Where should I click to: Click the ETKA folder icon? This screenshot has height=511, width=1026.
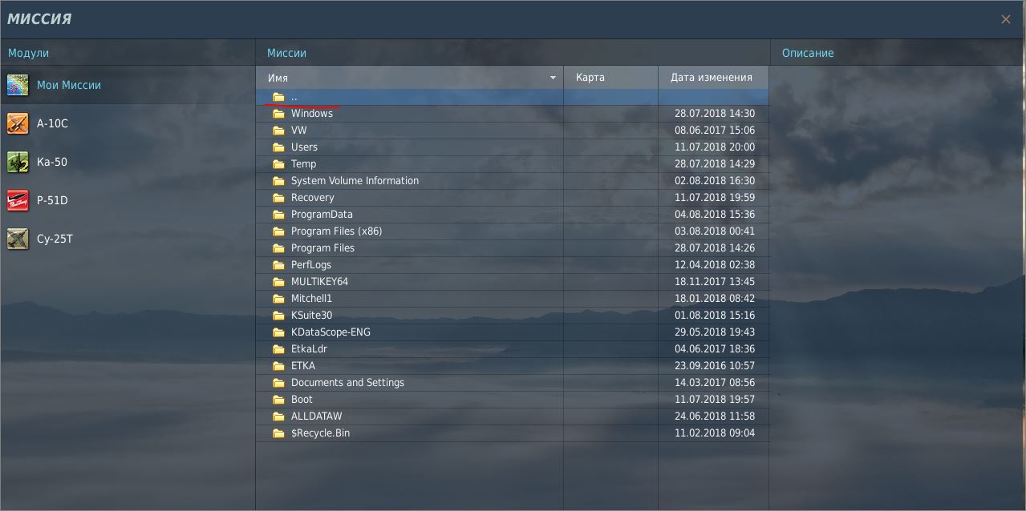278,366
